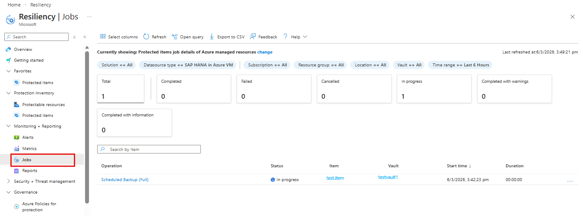Collapse the Monitoring + Reporting section

[8, 126]
